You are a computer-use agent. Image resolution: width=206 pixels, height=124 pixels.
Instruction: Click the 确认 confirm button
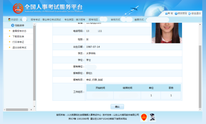117,106
